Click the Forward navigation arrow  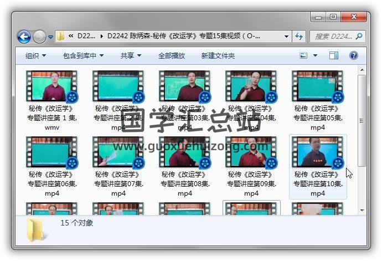[39, 37]
